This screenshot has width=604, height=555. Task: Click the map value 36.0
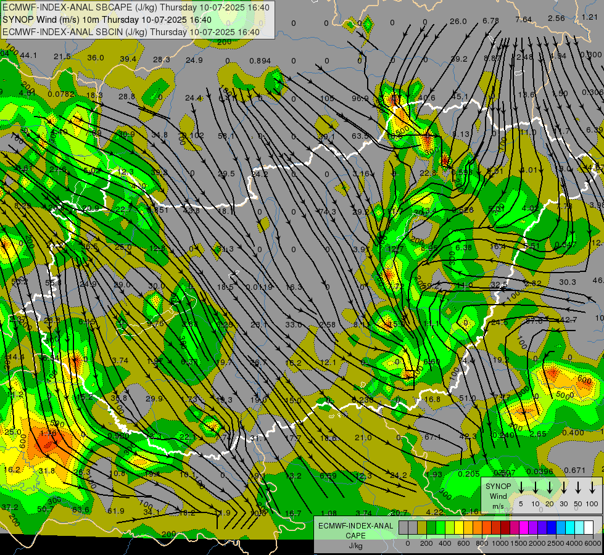96,58
